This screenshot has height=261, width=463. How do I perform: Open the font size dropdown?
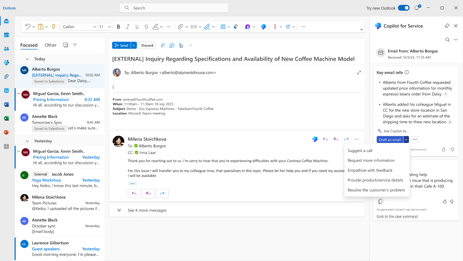point(109,27)
